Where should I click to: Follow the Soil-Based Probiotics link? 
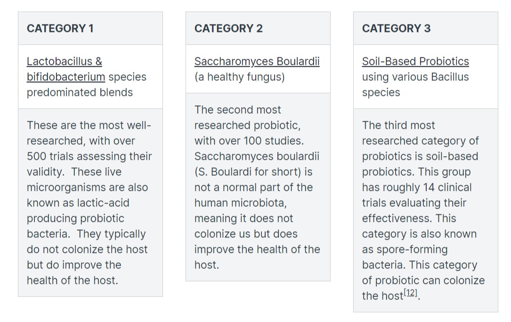(x=415, y=61)
